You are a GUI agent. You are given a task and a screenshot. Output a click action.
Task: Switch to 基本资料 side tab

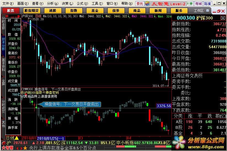click(3, 65)
